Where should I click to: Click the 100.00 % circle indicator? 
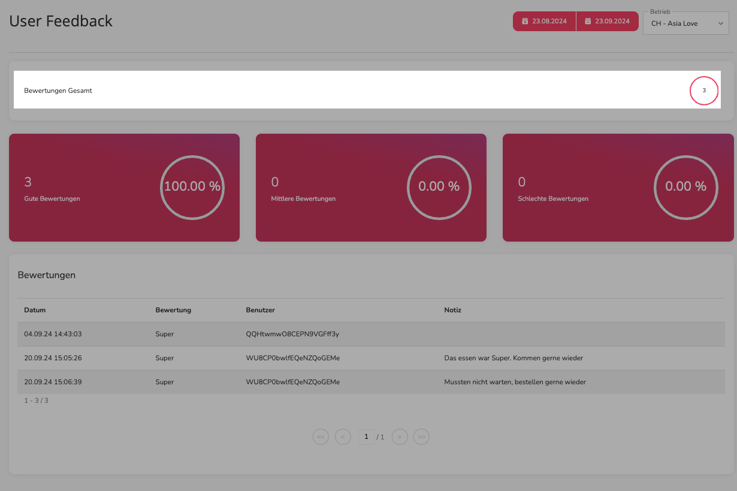click(192, 187)
